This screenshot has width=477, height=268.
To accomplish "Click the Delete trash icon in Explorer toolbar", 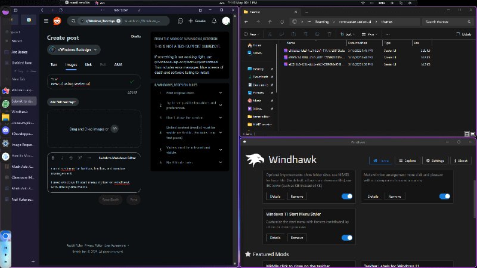I will 329,35.
